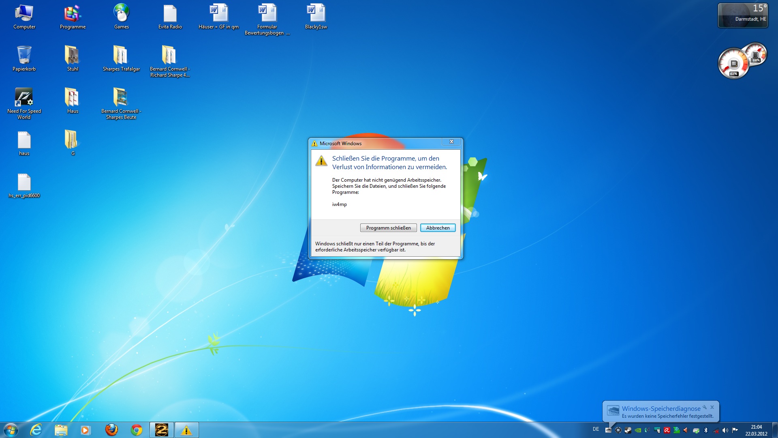Click the Avira antivirus tray icon
The width and height of the screenshot is (778, 438).
667,430
